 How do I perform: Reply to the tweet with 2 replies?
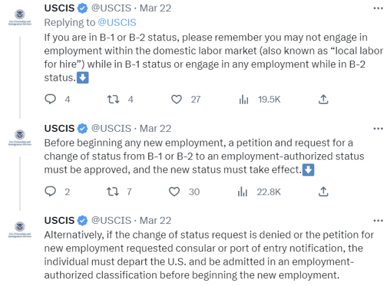50,192
